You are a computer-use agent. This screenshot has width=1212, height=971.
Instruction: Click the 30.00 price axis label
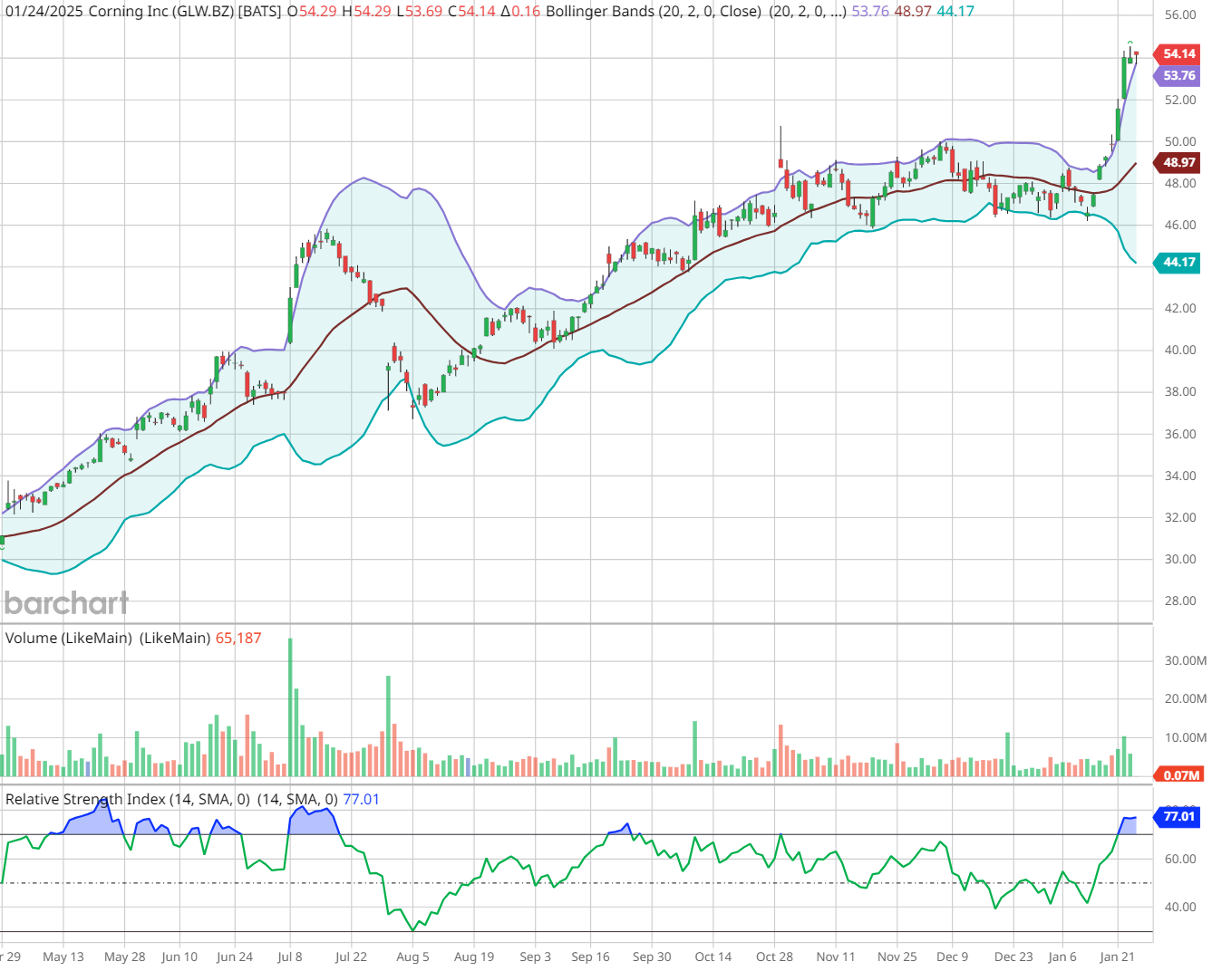1180,559
